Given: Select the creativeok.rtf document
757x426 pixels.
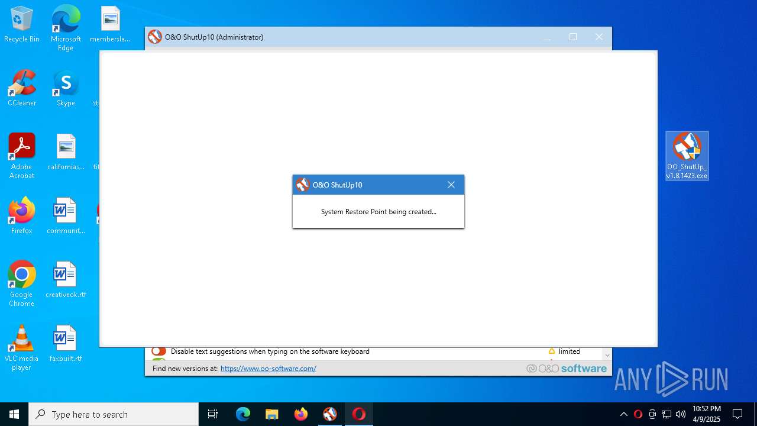Looking at the screenshot, I should click(66, 280).
